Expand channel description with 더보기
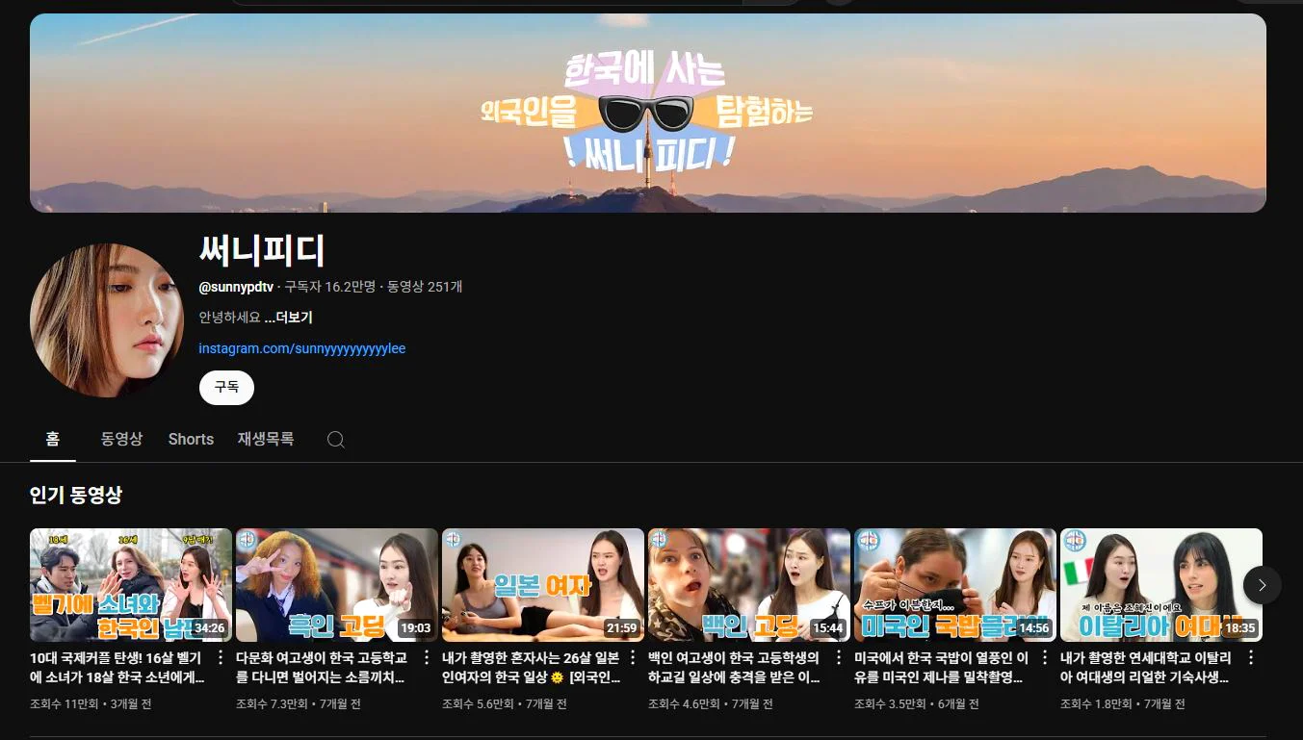The image size is (1303, 740). 288,318
